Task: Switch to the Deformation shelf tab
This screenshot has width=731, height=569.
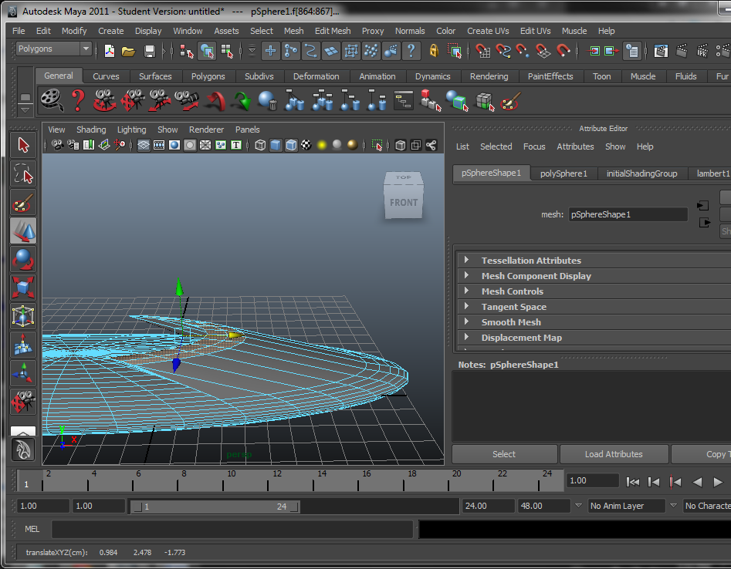Action: pyautogui.click(x=316, y=76)
